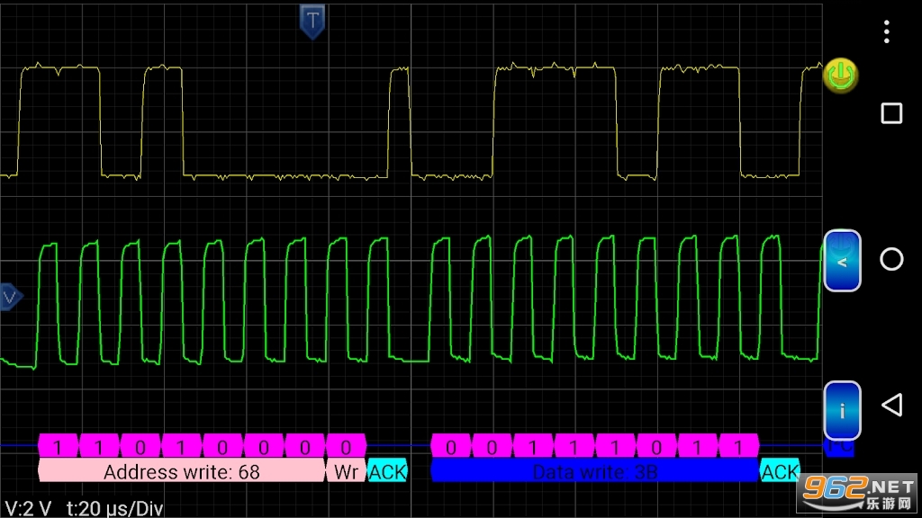The width and height of the screenshot is (922, 518).
Task: Open the three-dot overflow menu
Action: [x=887, y=32]
